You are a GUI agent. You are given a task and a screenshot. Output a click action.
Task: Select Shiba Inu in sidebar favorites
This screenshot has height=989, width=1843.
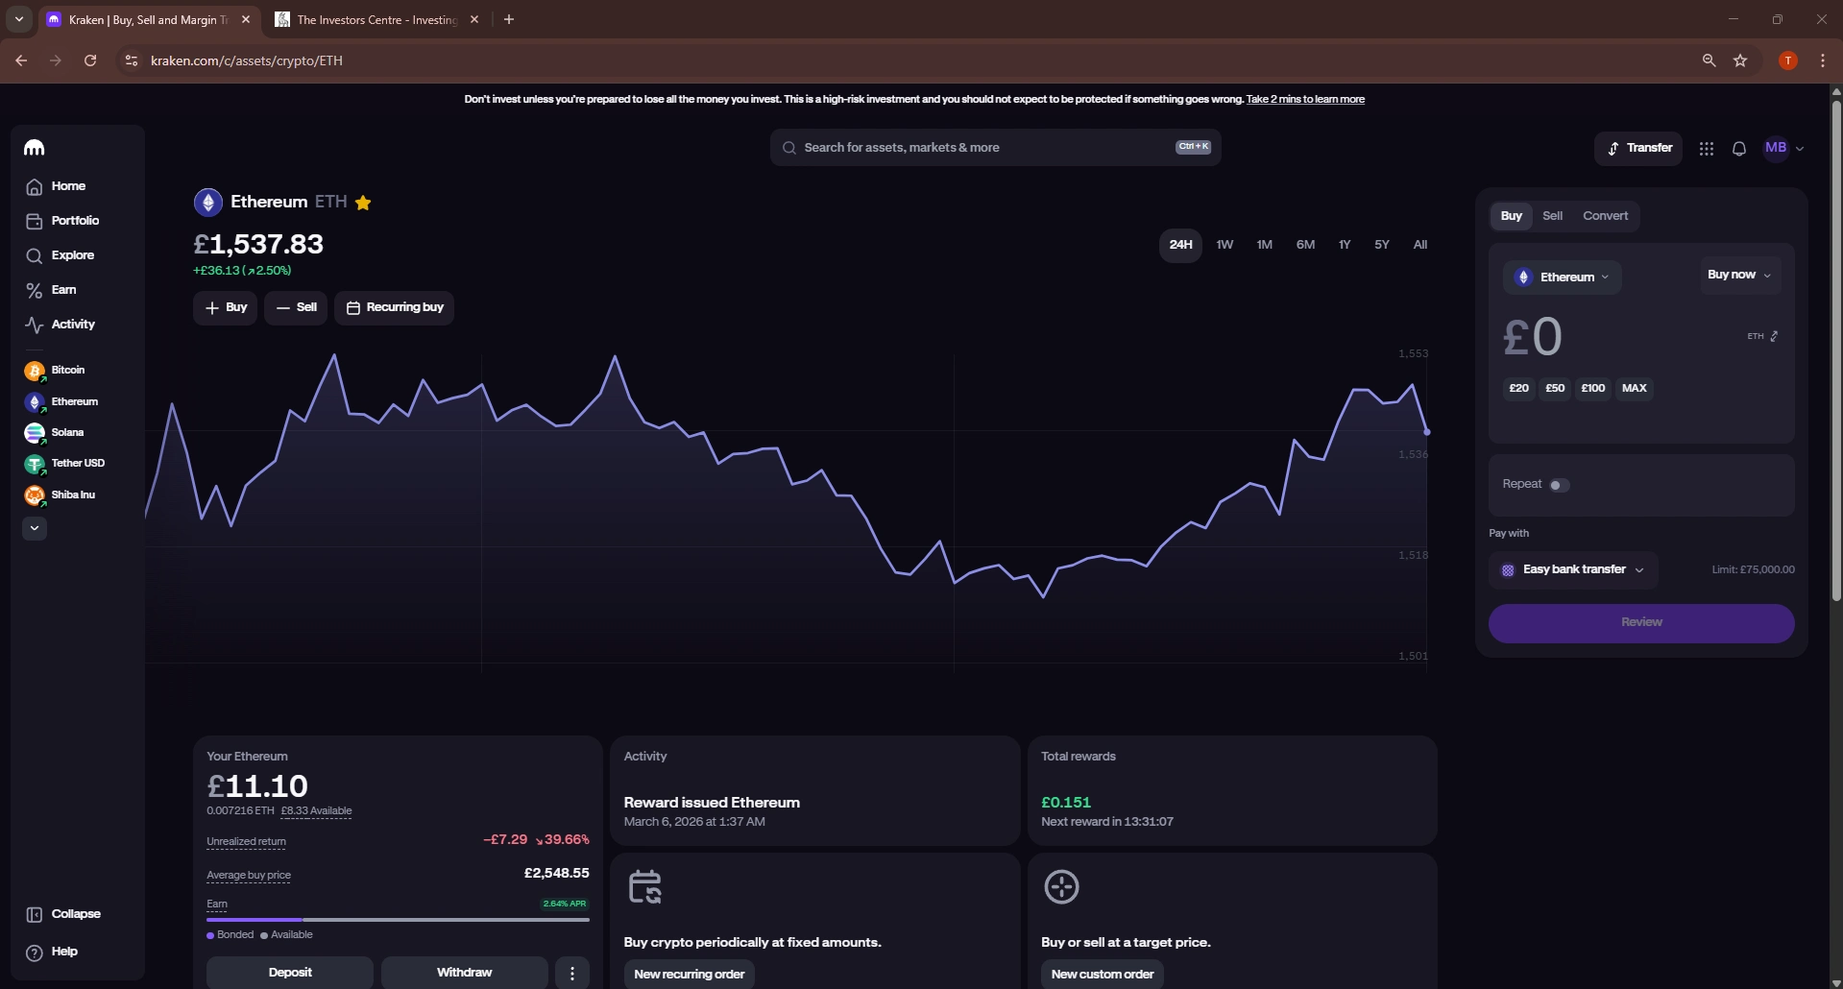(x=60, y=495)
